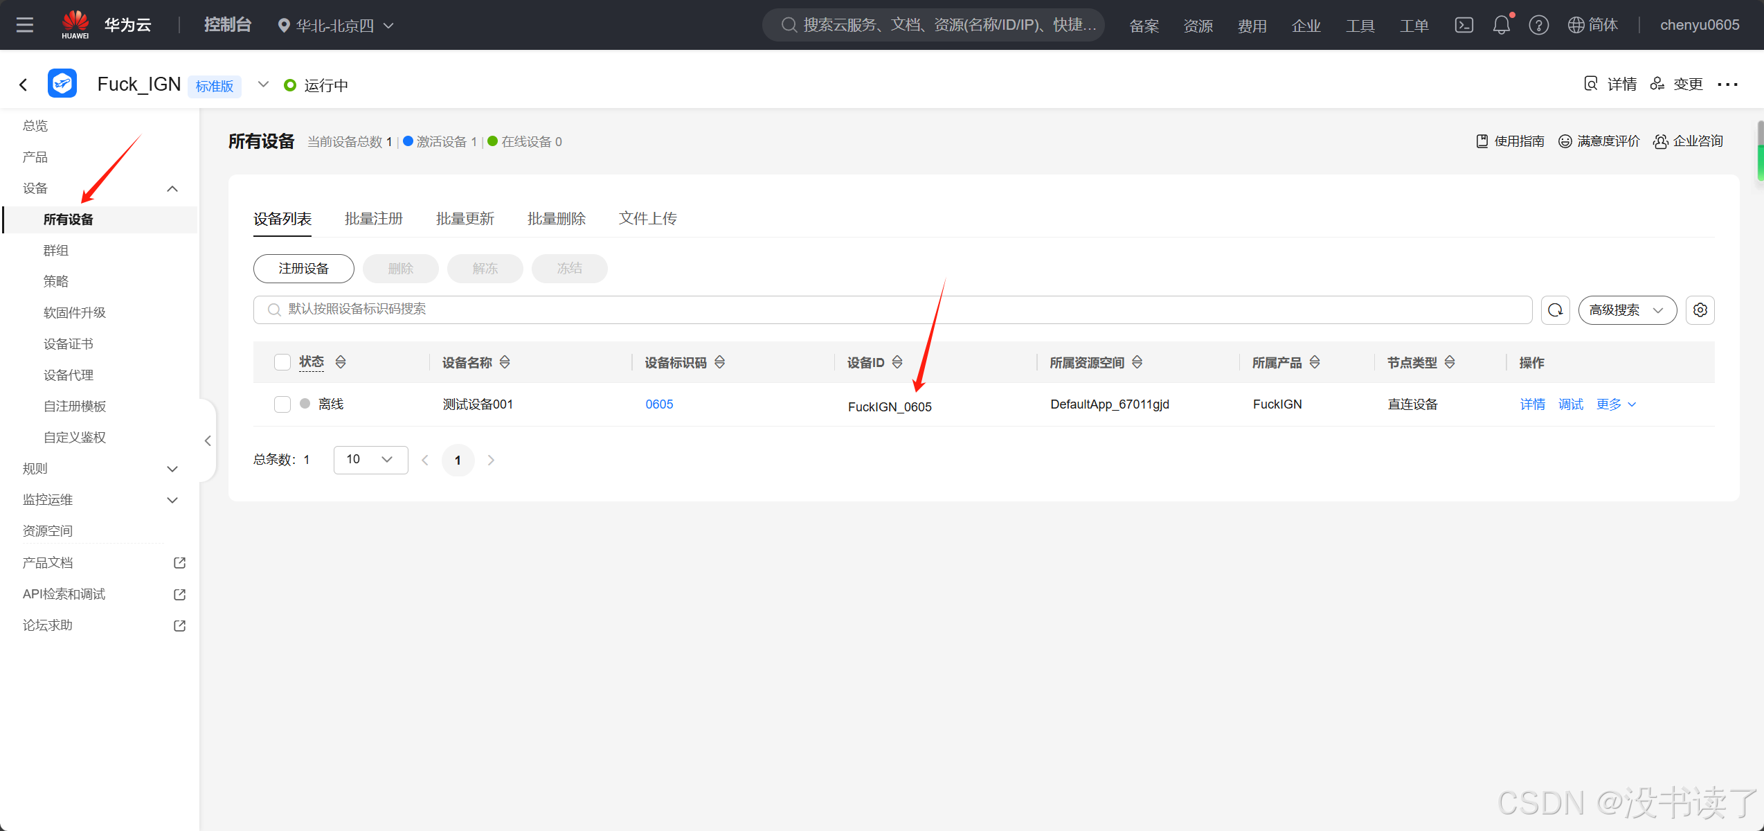Open table column settings gear
This screenshot has width=1764, height=831.
click(1700, 310)
